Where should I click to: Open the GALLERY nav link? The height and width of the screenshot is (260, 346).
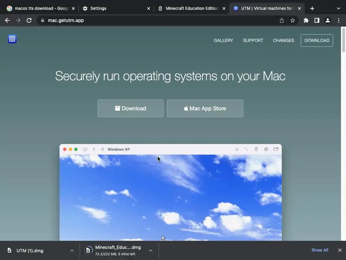[x=223, y=41]
